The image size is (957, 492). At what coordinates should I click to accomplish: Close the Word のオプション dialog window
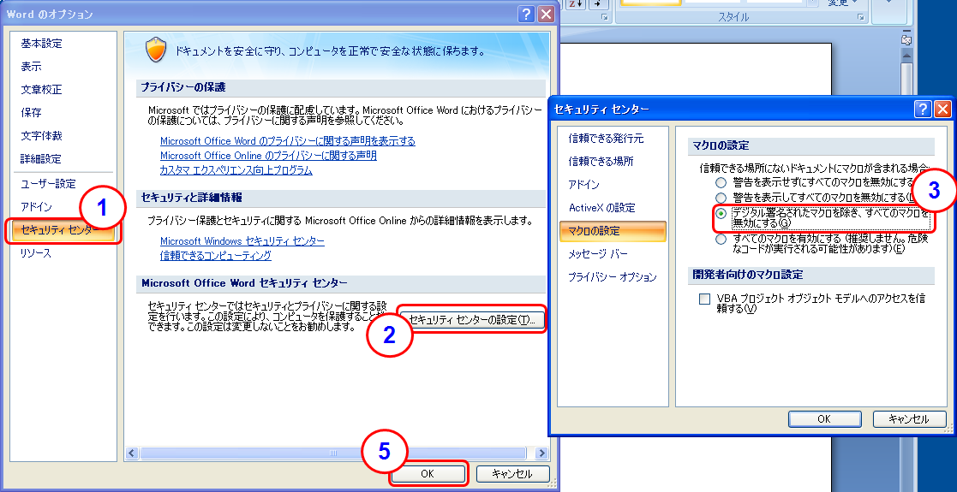click(546, 15)
